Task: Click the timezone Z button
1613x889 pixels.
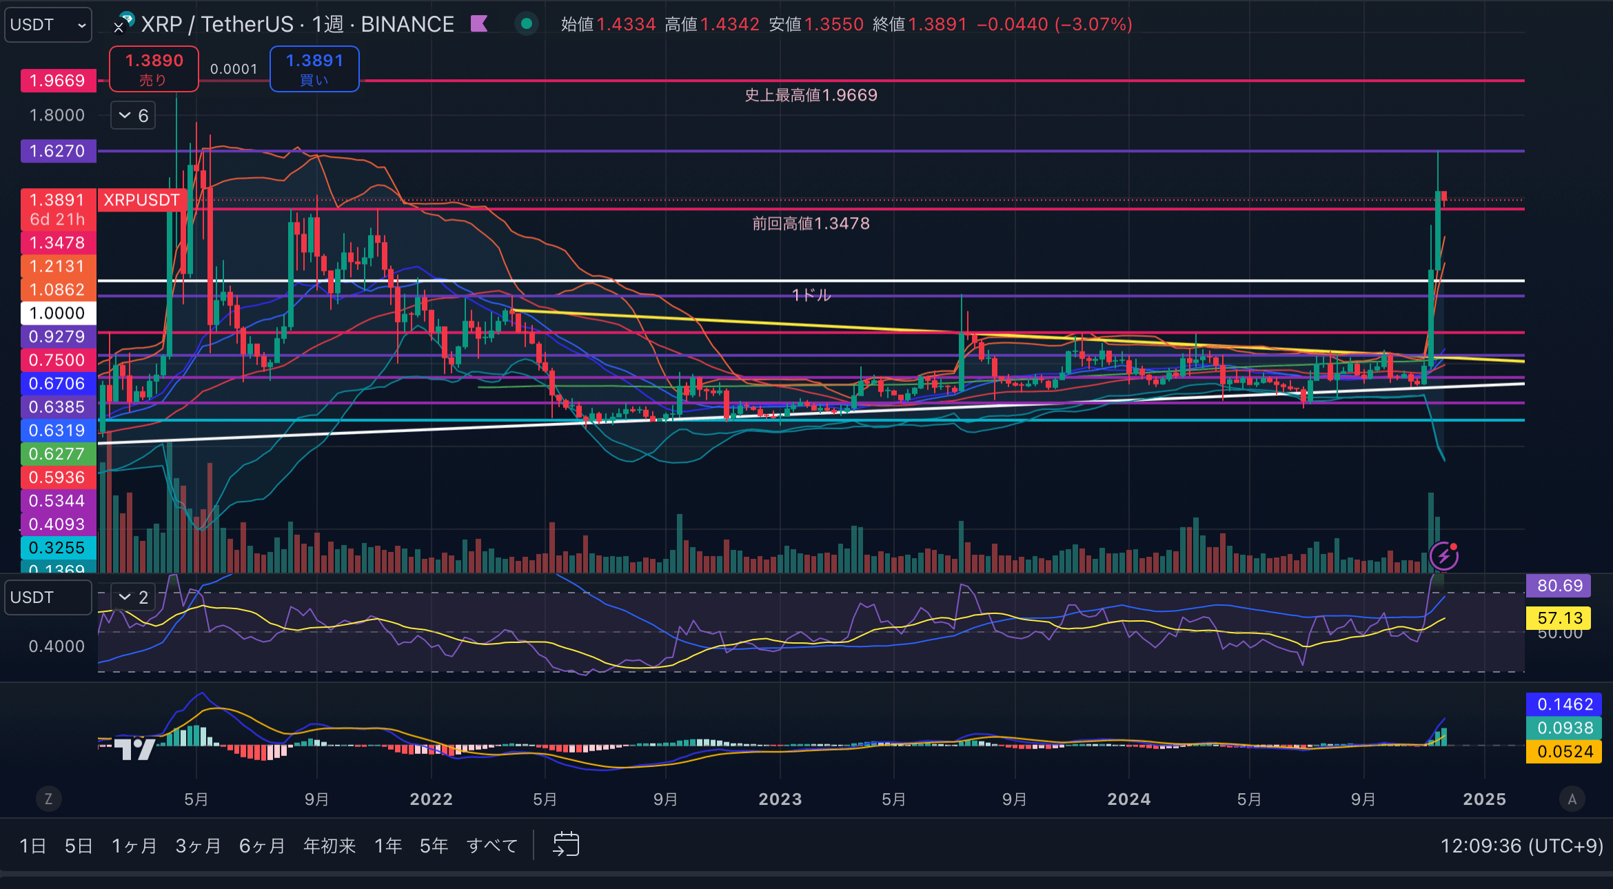Action: [48, 799]
